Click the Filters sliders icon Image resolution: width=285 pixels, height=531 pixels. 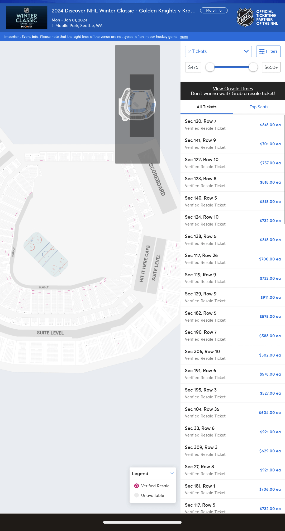click(x=262, y=51)
